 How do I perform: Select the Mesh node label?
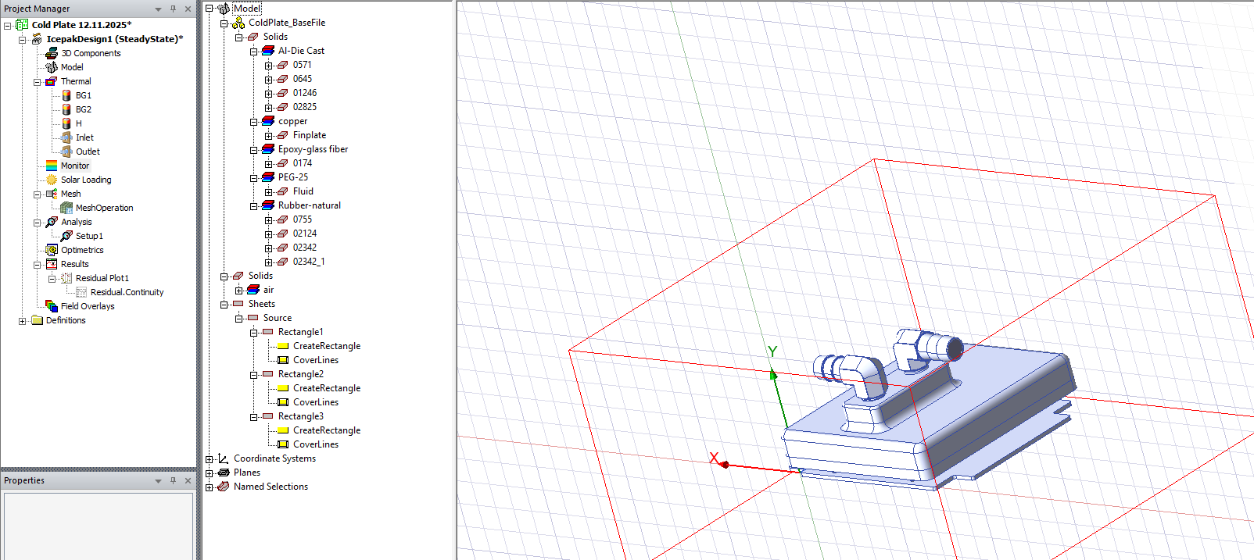71,194
